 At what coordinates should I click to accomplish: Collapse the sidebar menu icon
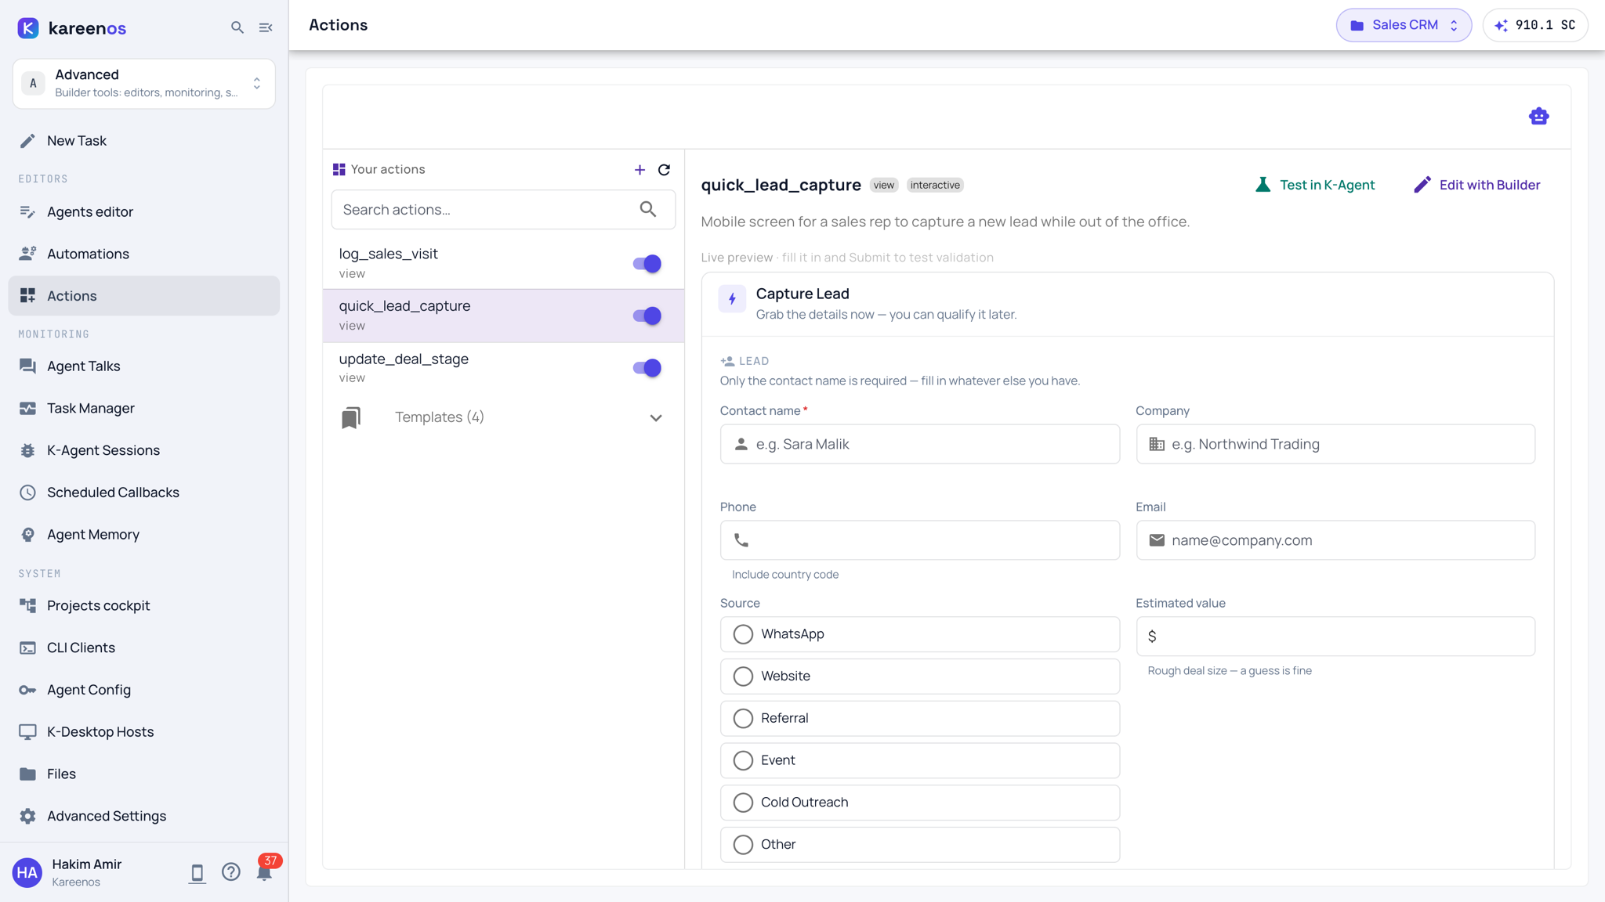pos(266,27)
